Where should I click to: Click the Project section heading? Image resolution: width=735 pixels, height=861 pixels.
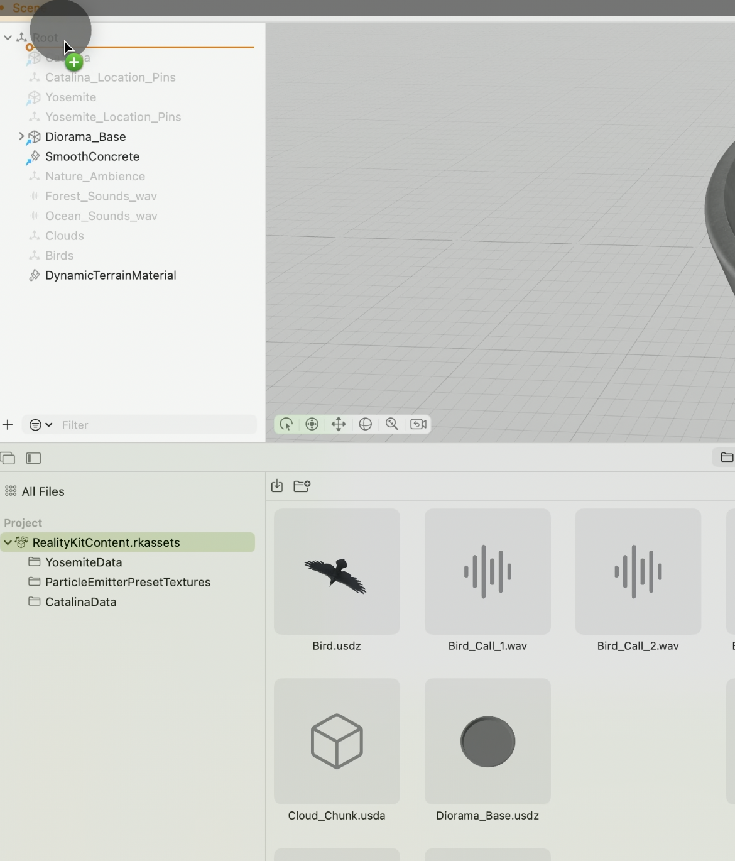(x=23, y=523)
